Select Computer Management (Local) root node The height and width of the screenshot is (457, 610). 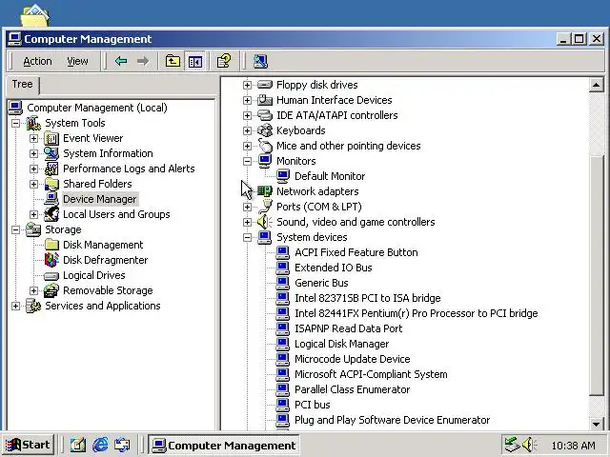(97, 108)
